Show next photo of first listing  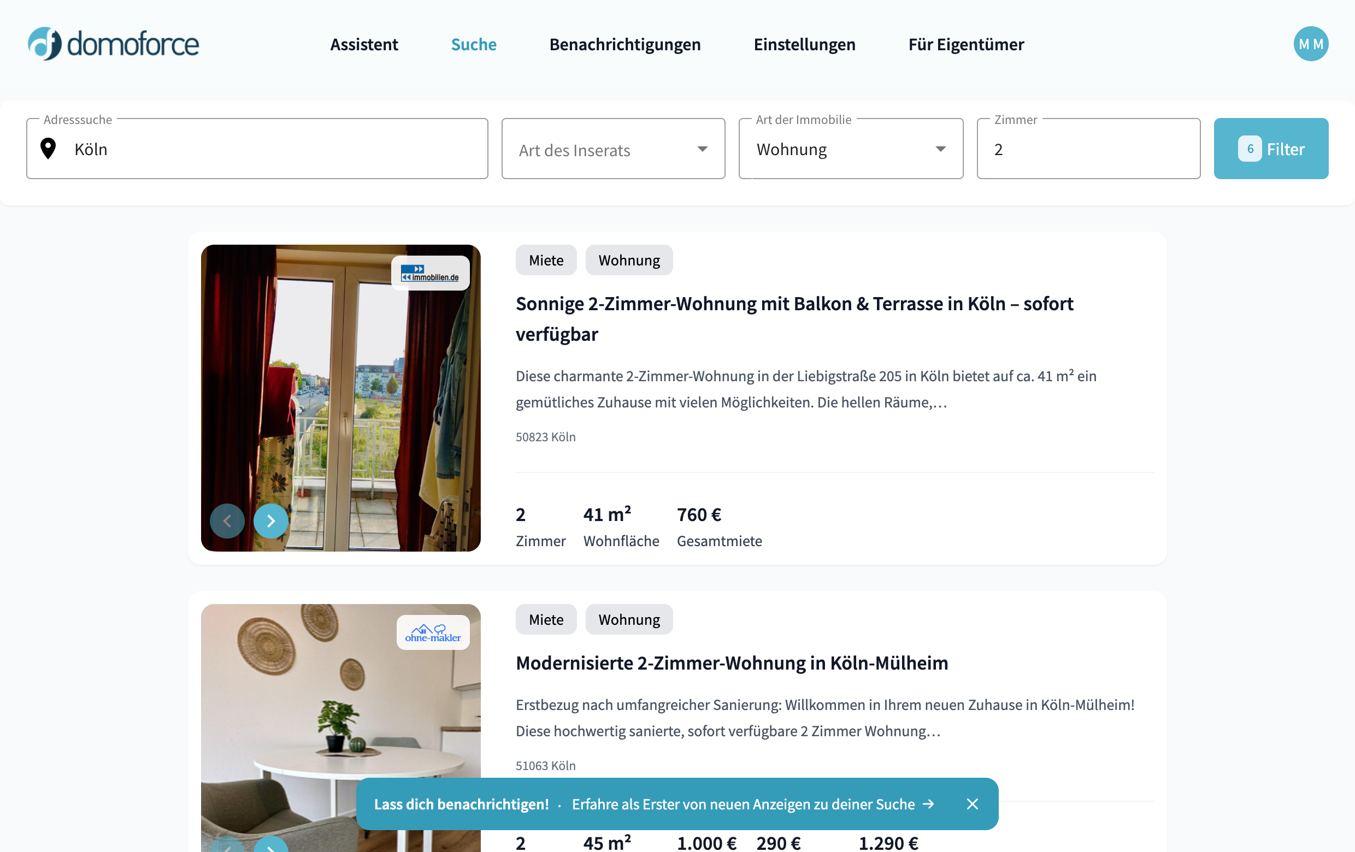270,522
